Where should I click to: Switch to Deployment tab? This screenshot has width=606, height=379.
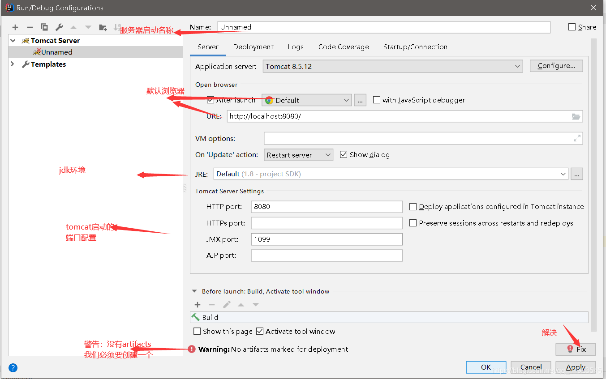pyautogui.click(x=254, y=47)
